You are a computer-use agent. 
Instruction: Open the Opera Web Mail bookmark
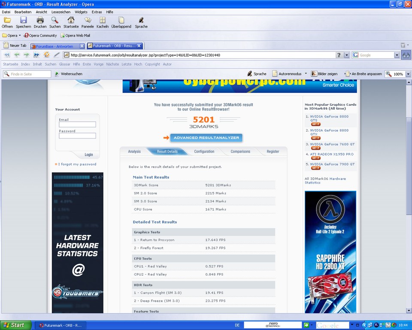click(x=76, y=36)
